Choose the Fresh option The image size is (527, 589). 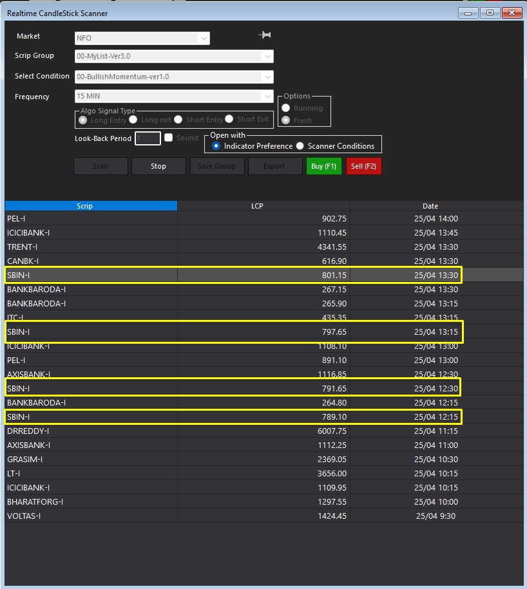[x=285, y=120]
